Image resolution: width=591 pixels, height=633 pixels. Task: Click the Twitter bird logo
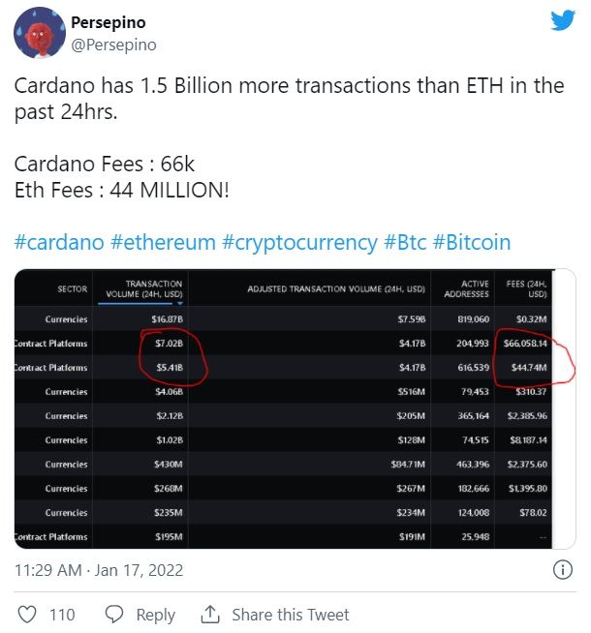(563, 20)
